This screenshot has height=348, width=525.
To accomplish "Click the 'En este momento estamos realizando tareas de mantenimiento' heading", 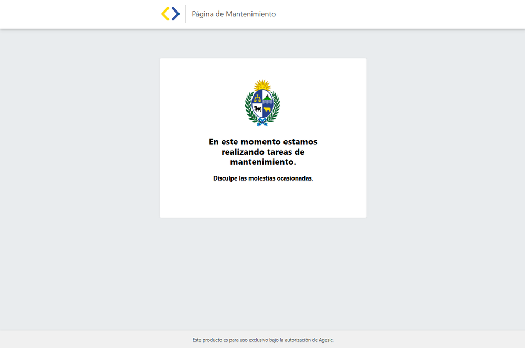I will pyautogui.click(x=263, y=152).
